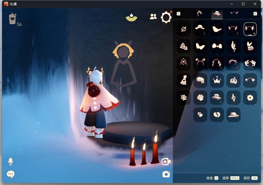Viewport: 263px width, 185px height.
Task: Equip the seashell hair accessory
Action: (x=200, y=98)
